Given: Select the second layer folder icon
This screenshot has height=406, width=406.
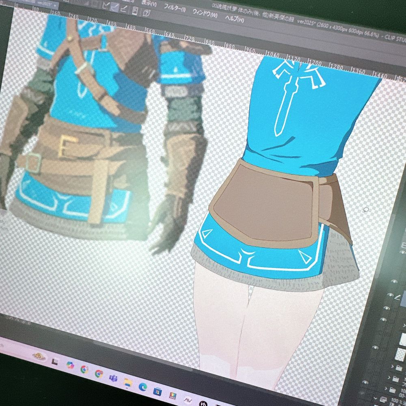Looking at the screenshot, I should 395,379.
